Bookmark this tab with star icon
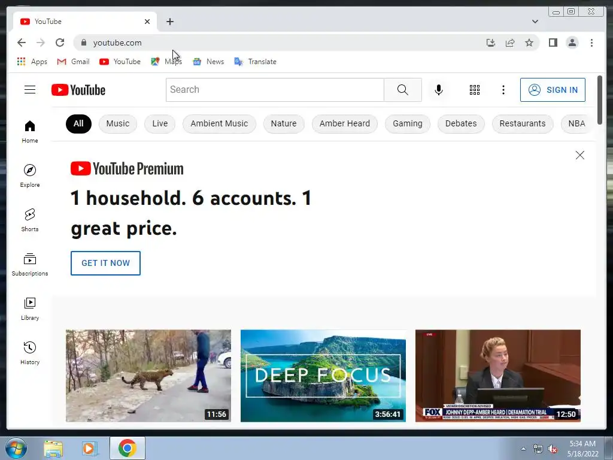Screen dimensions: 613x460 [x=529, y=43]
